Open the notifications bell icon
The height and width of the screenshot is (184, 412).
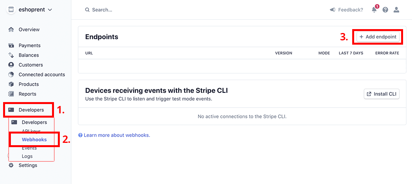tap(374, 10)
